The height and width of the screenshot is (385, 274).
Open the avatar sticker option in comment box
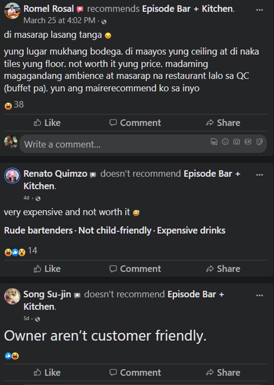(214, 142)
